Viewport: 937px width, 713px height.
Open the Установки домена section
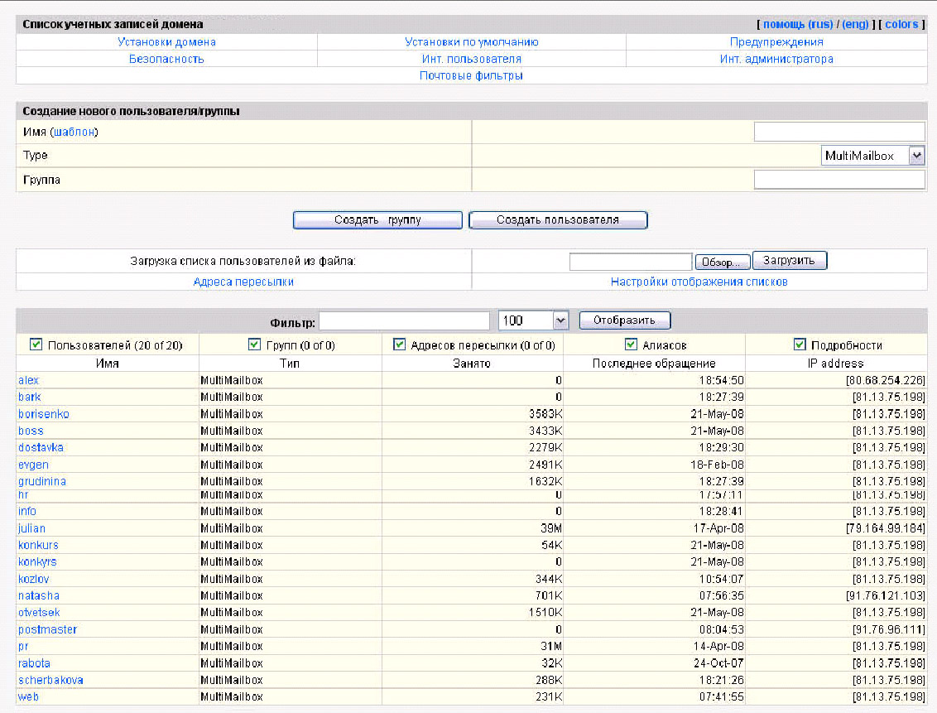[x=166, y=42]
